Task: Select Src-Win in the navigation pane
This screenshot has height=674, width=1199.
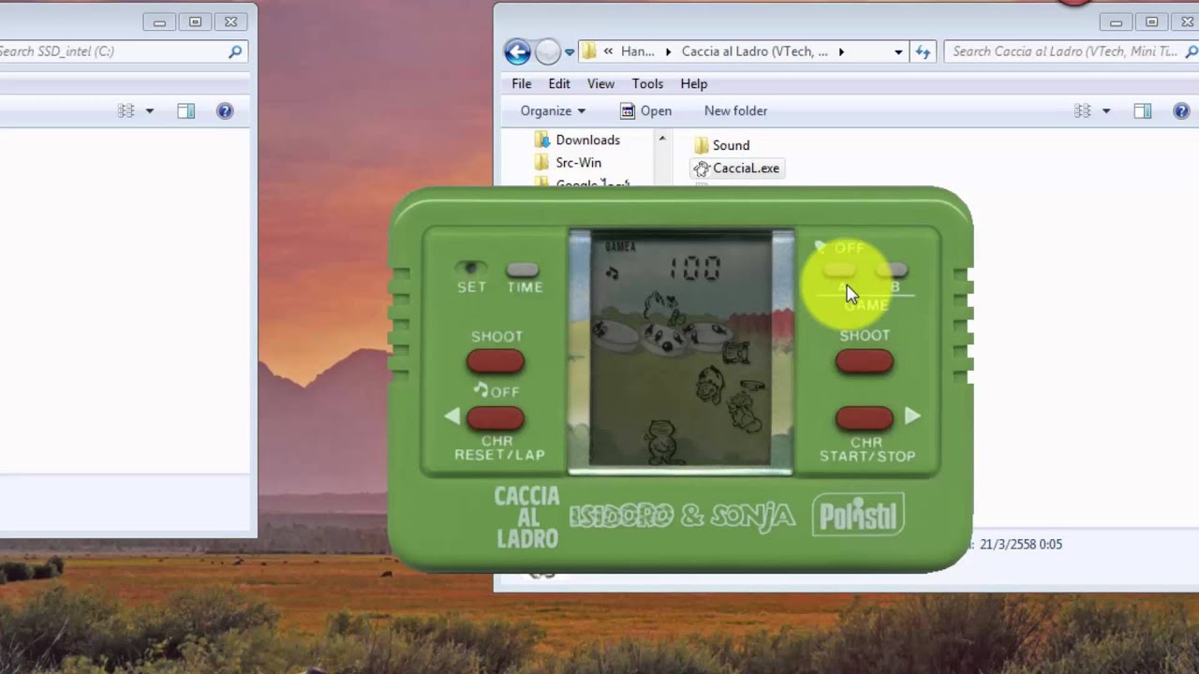Action: (x=578, y=162)
